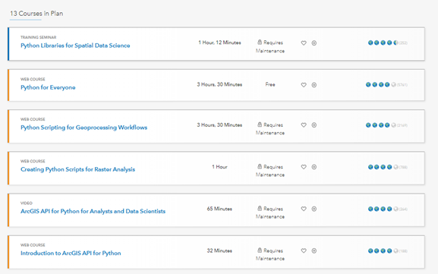Select the 13 Courses in Plan tab
This screenshot has width=438, height=274.
(x=36, y=14)
